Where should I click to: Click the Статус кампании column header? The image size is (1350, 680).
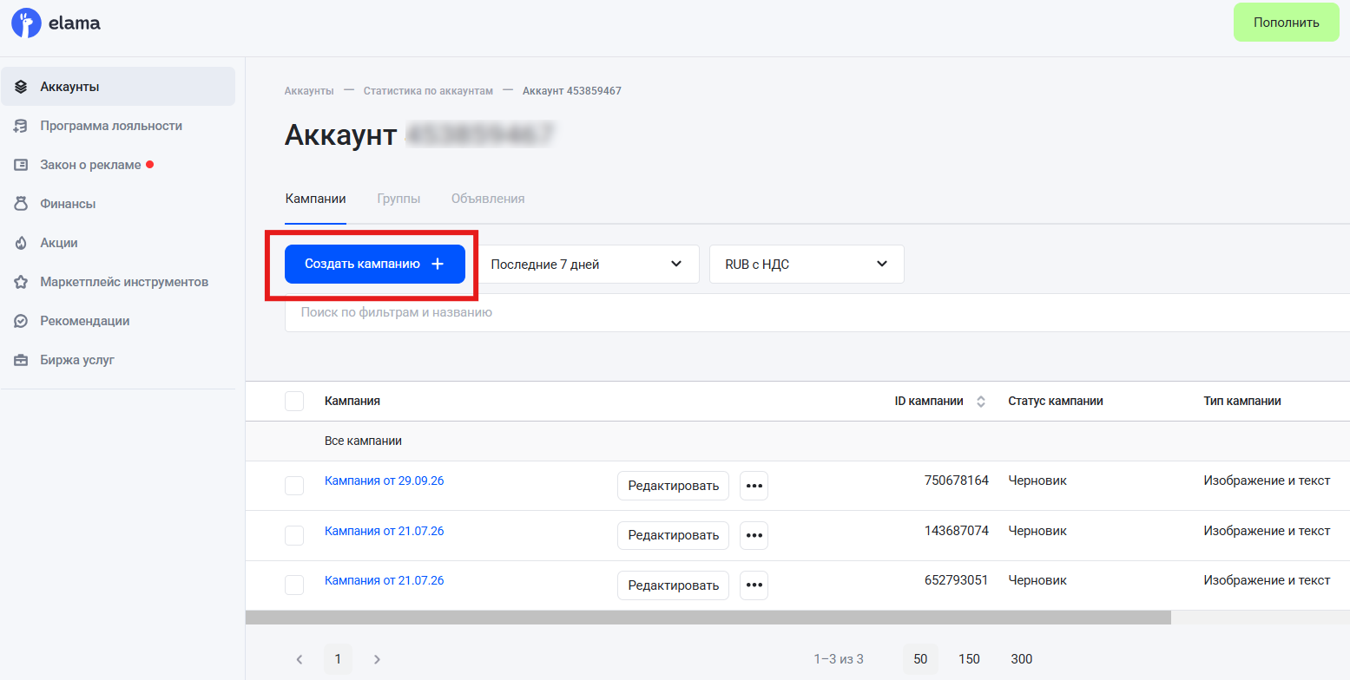1056,402
